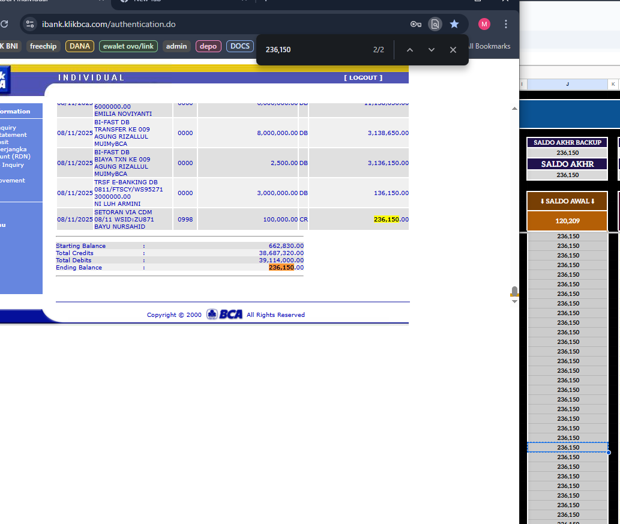This screenshot has width=620, height=524.
Task: Open the admin bookmark
Action: point(176,46)
